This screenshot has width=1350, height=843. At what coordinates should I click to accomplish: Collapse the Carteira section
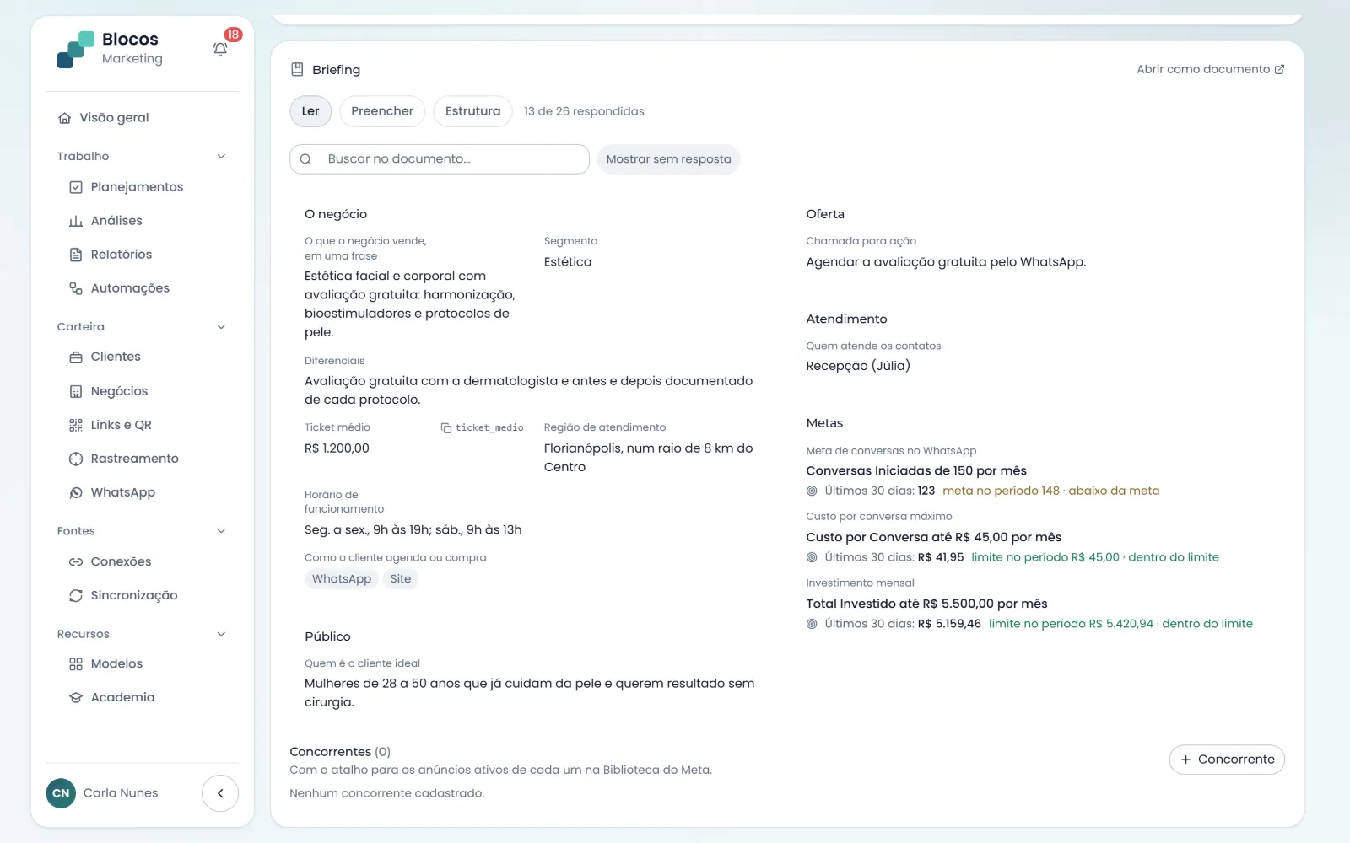click(x=221, y=327)
